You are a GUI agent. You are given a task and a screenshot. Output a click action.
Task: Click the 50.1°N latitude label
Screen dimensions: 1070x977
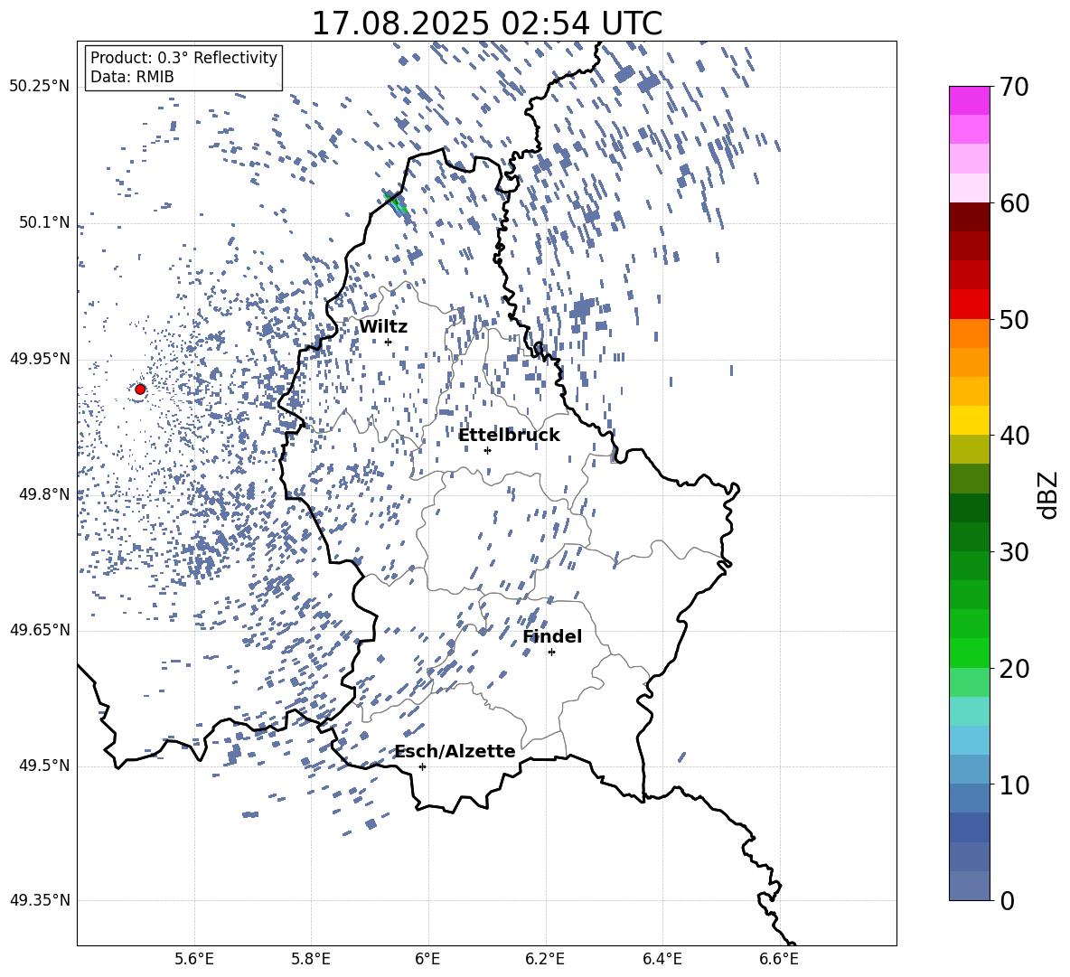(43, 222)
